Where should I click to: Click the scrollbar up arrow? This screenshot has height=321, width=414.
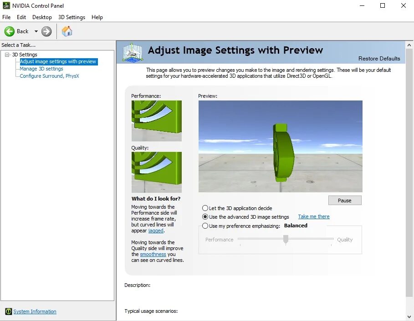(409, 45)
